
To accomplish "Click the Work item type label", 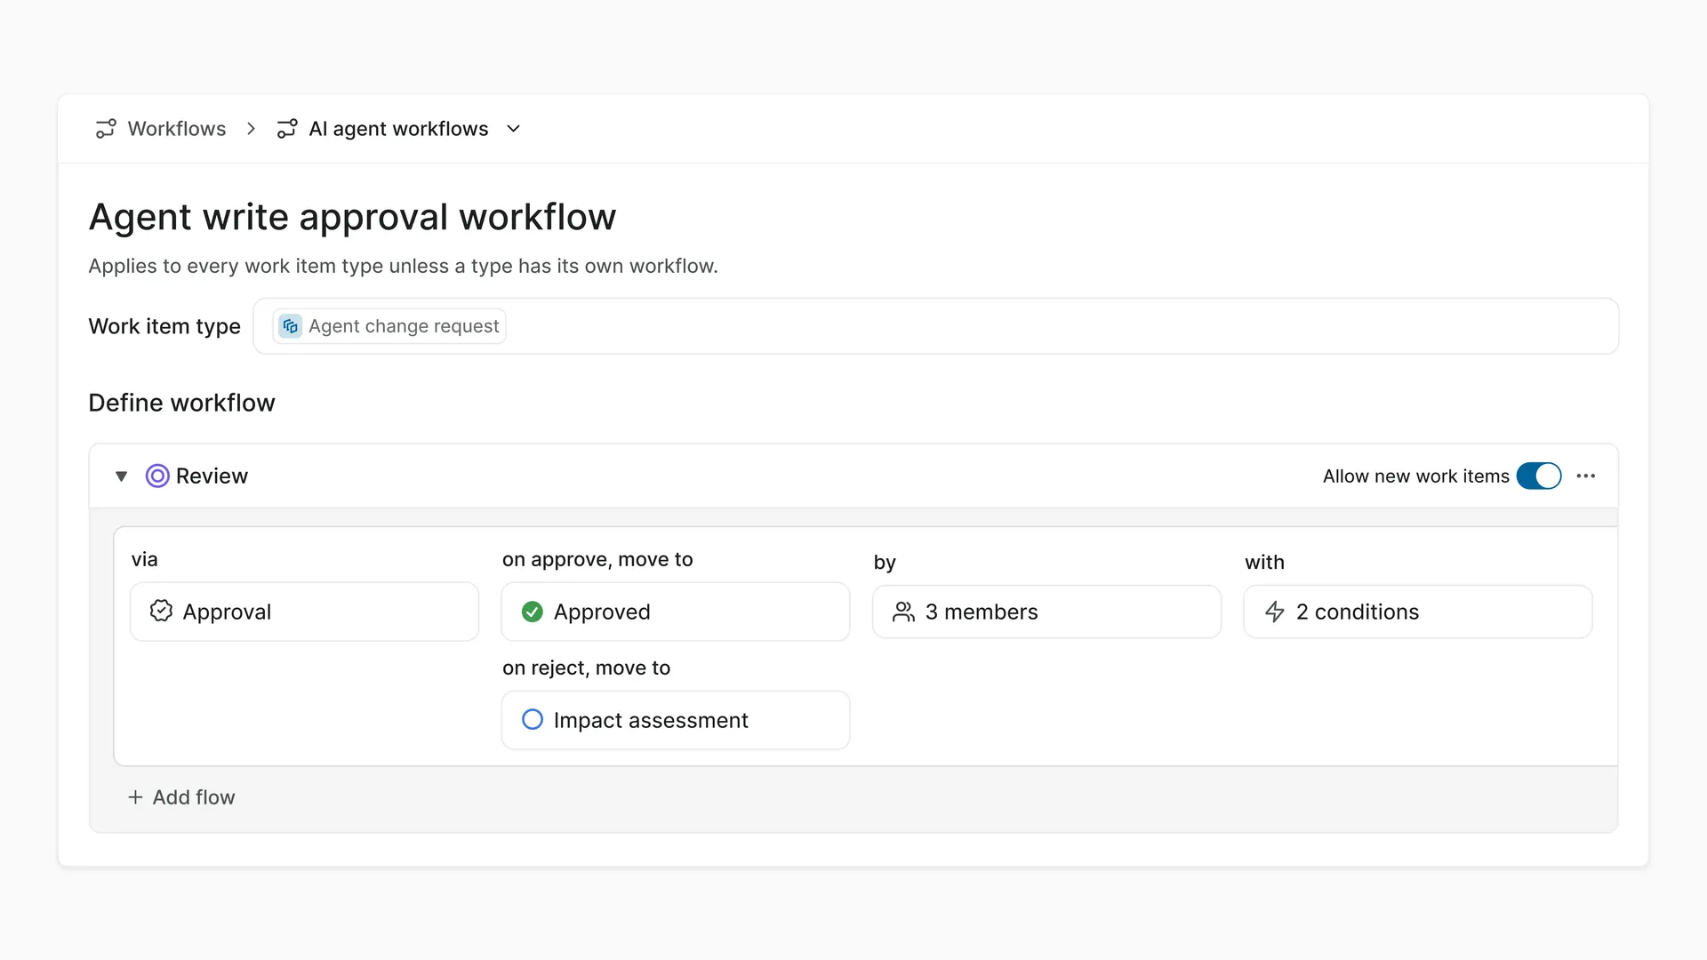I will 164,326.
